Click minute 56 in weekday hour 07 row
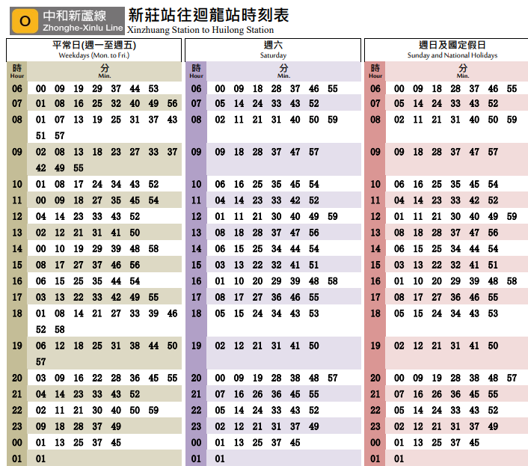 (x=173, y=103)
